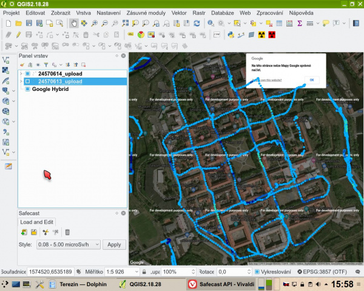Activate the Zoom Out magnifier tool

tap(105, 23)
